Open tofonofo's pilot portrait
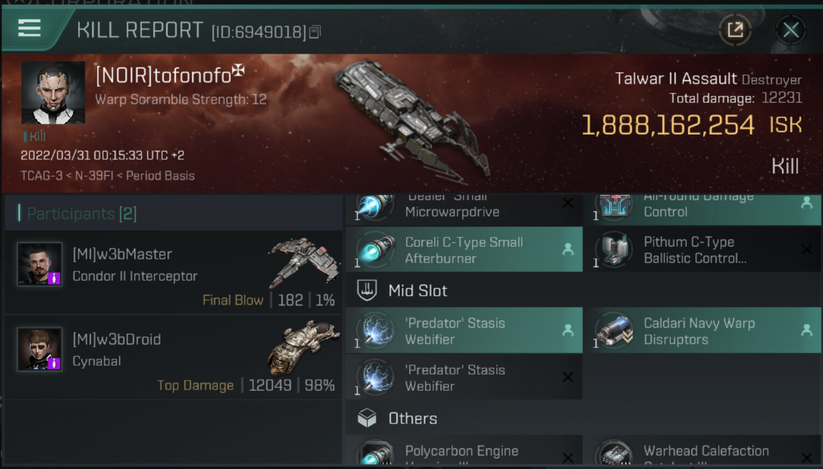 point(53,93)
